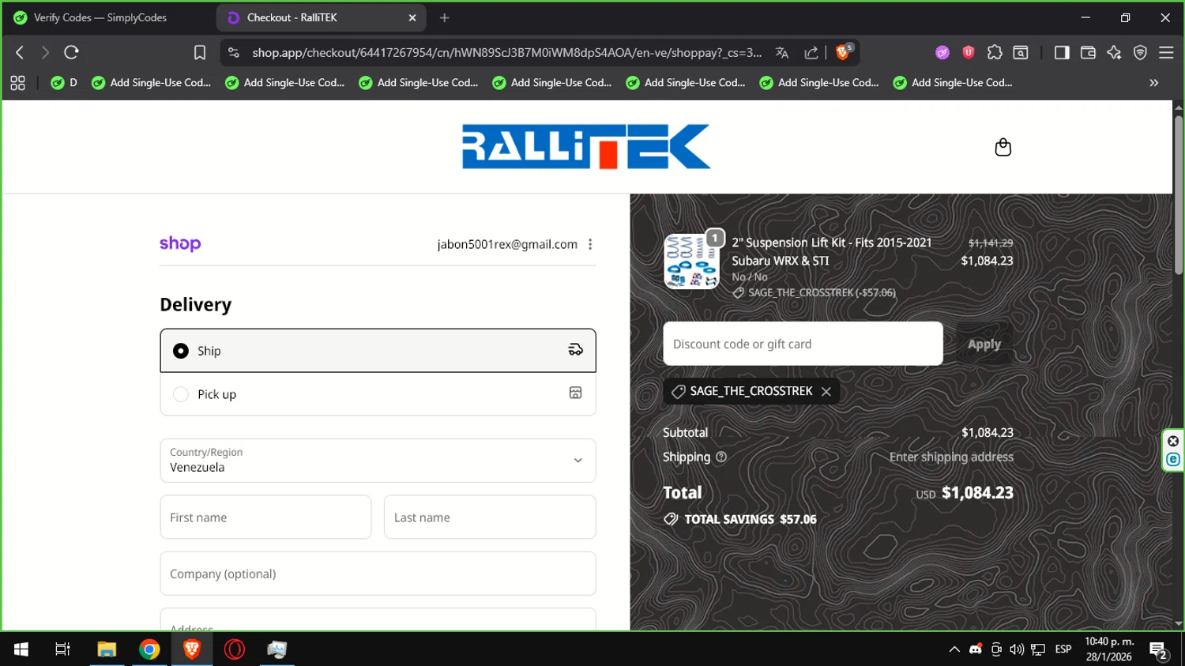The width and height of the screenshot is (1185, 666).
Task: Click the red shield extension icon
Action: 968,52
